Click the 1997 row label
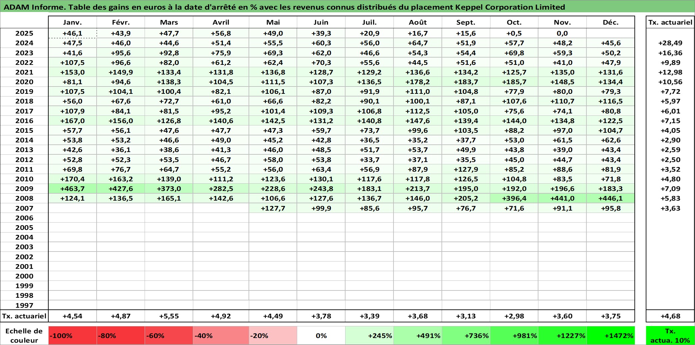 click(24, 305)
